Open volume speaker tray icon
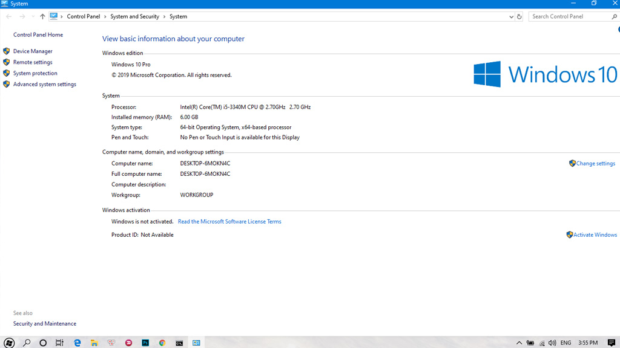The image size is (620, 348). point(552,343)
